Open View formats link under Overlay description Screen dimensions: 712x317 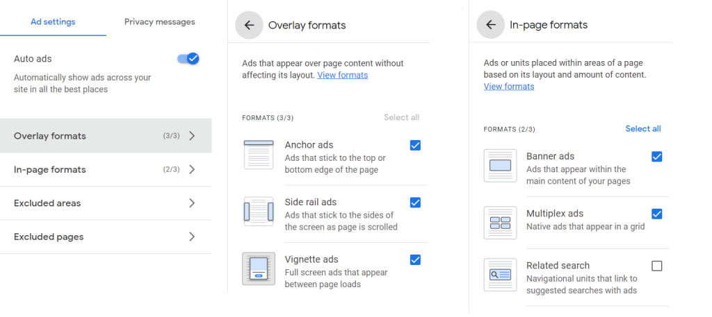point(342,75)
